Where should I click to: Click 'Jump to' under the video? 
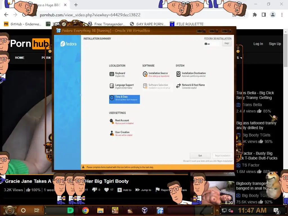[143, 190]
